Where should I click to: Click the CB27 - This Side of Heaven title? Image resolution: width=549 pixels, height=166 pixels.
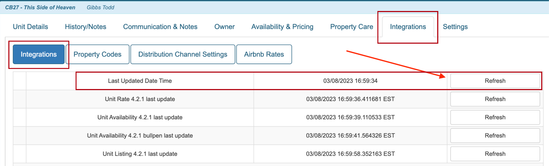[x=40, y=8]
